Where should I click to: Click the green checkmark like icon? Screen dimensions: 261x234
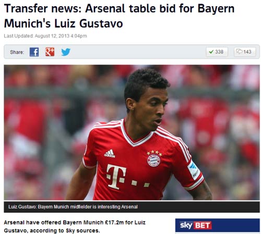click(211, 52)
